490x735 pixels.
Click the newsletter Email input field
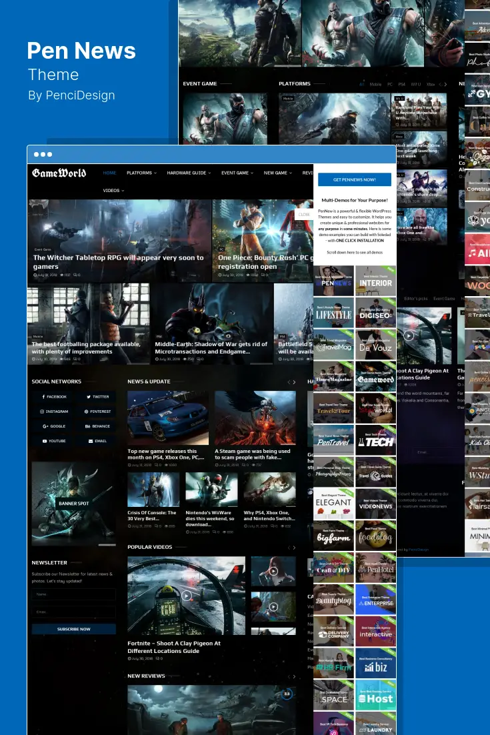click(73, 612)
